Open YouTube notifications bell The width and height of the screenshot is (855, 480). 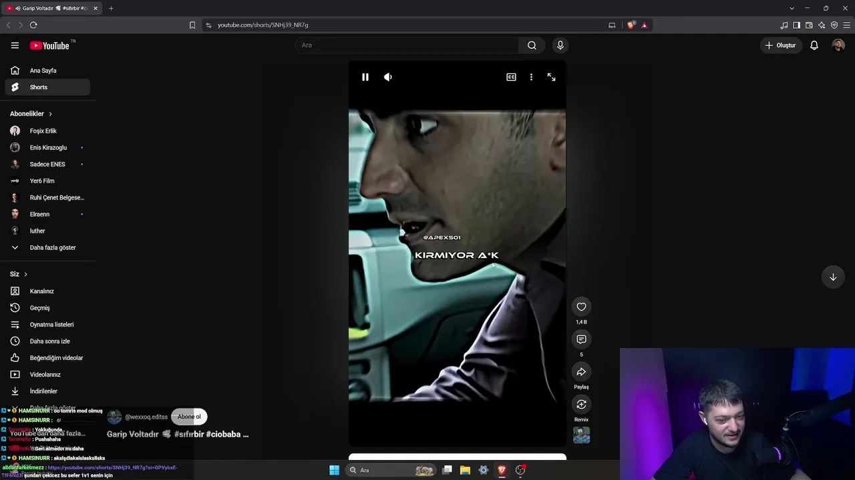coord(814,45)
